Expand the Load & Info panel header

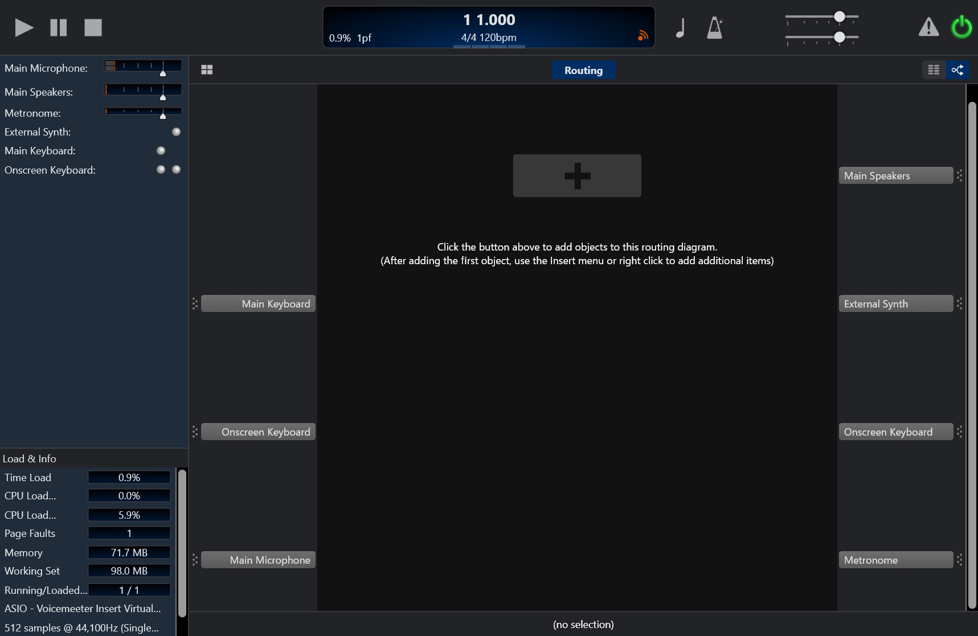(x=30, y=458)
